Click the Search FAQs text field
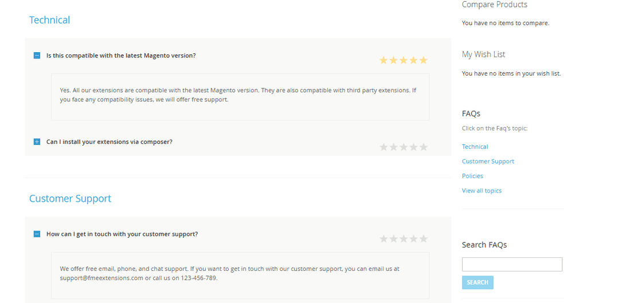Image resolution: width=619 pixels, height=303 pixels. click(512, 264)
